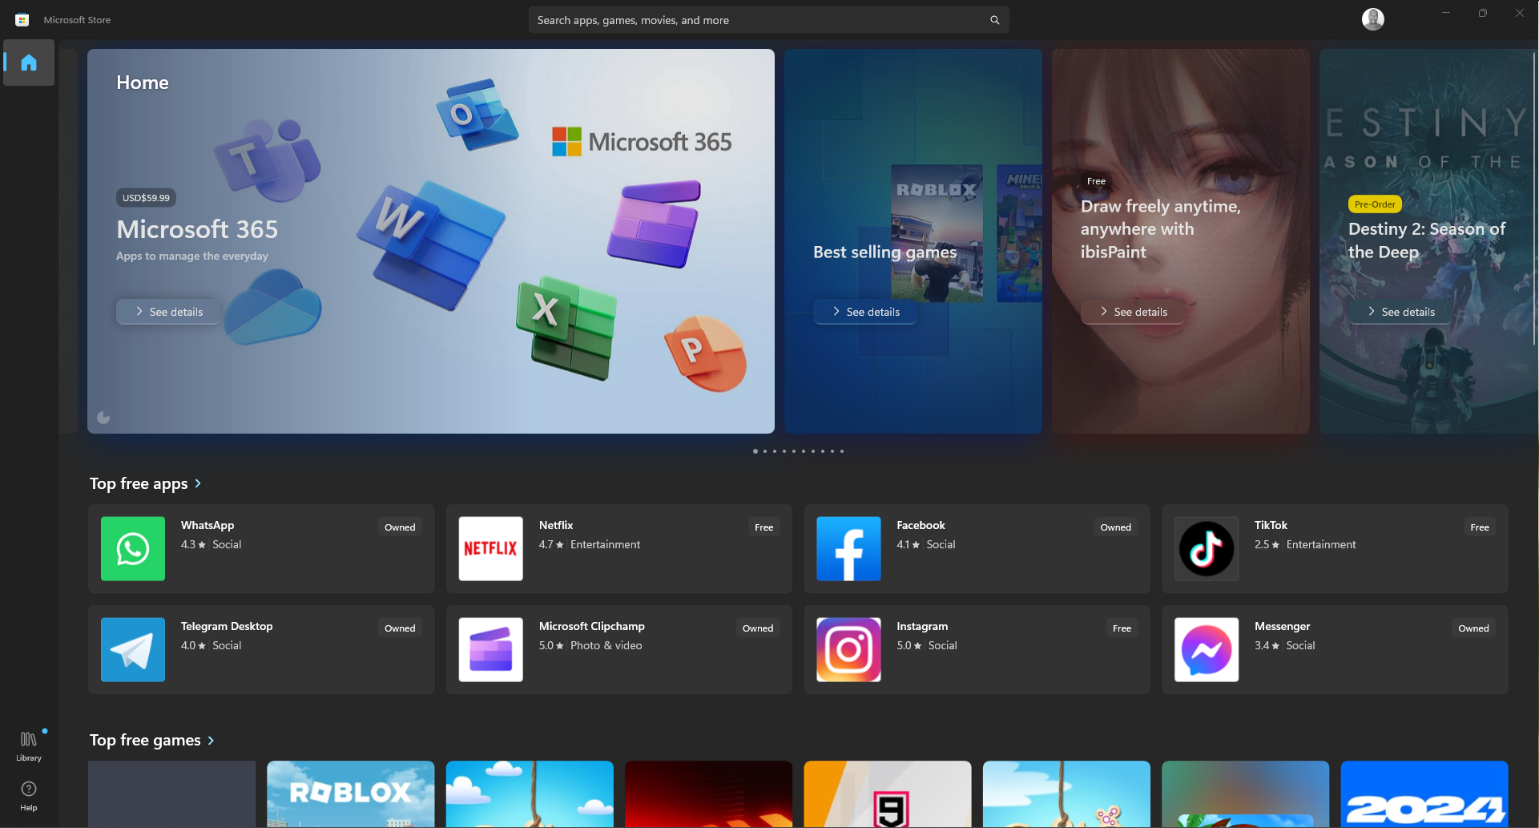
Task: Select the last carousel page dot
Action: pyautogui.click(x=842, y=451)
